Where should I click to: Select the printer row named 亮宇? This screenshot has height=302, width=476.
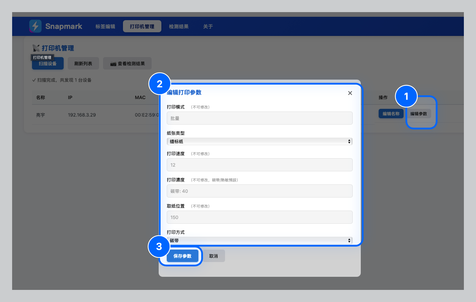[x=40, y=115]
